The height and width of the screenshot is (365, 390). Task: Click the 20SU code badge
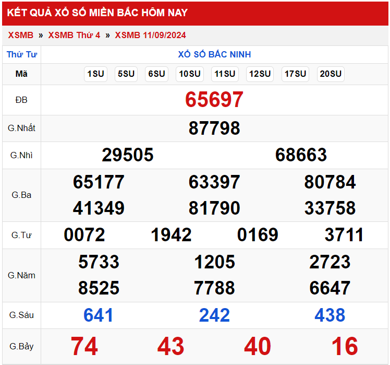pyautogui.click(x=331, y=74)
